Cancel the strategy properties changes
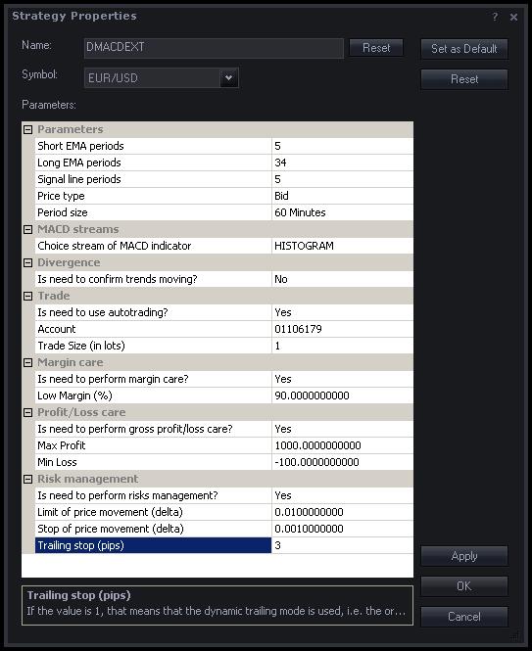Screen dimensions: 532x651 464,617
